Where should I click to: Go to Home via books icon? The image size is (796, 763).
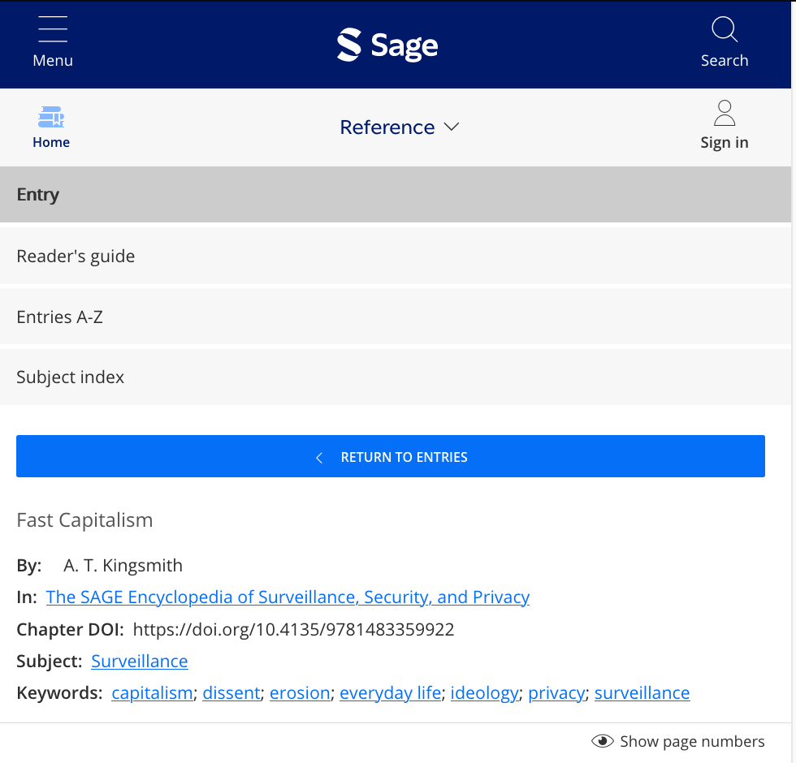click(x=51, y=117)
